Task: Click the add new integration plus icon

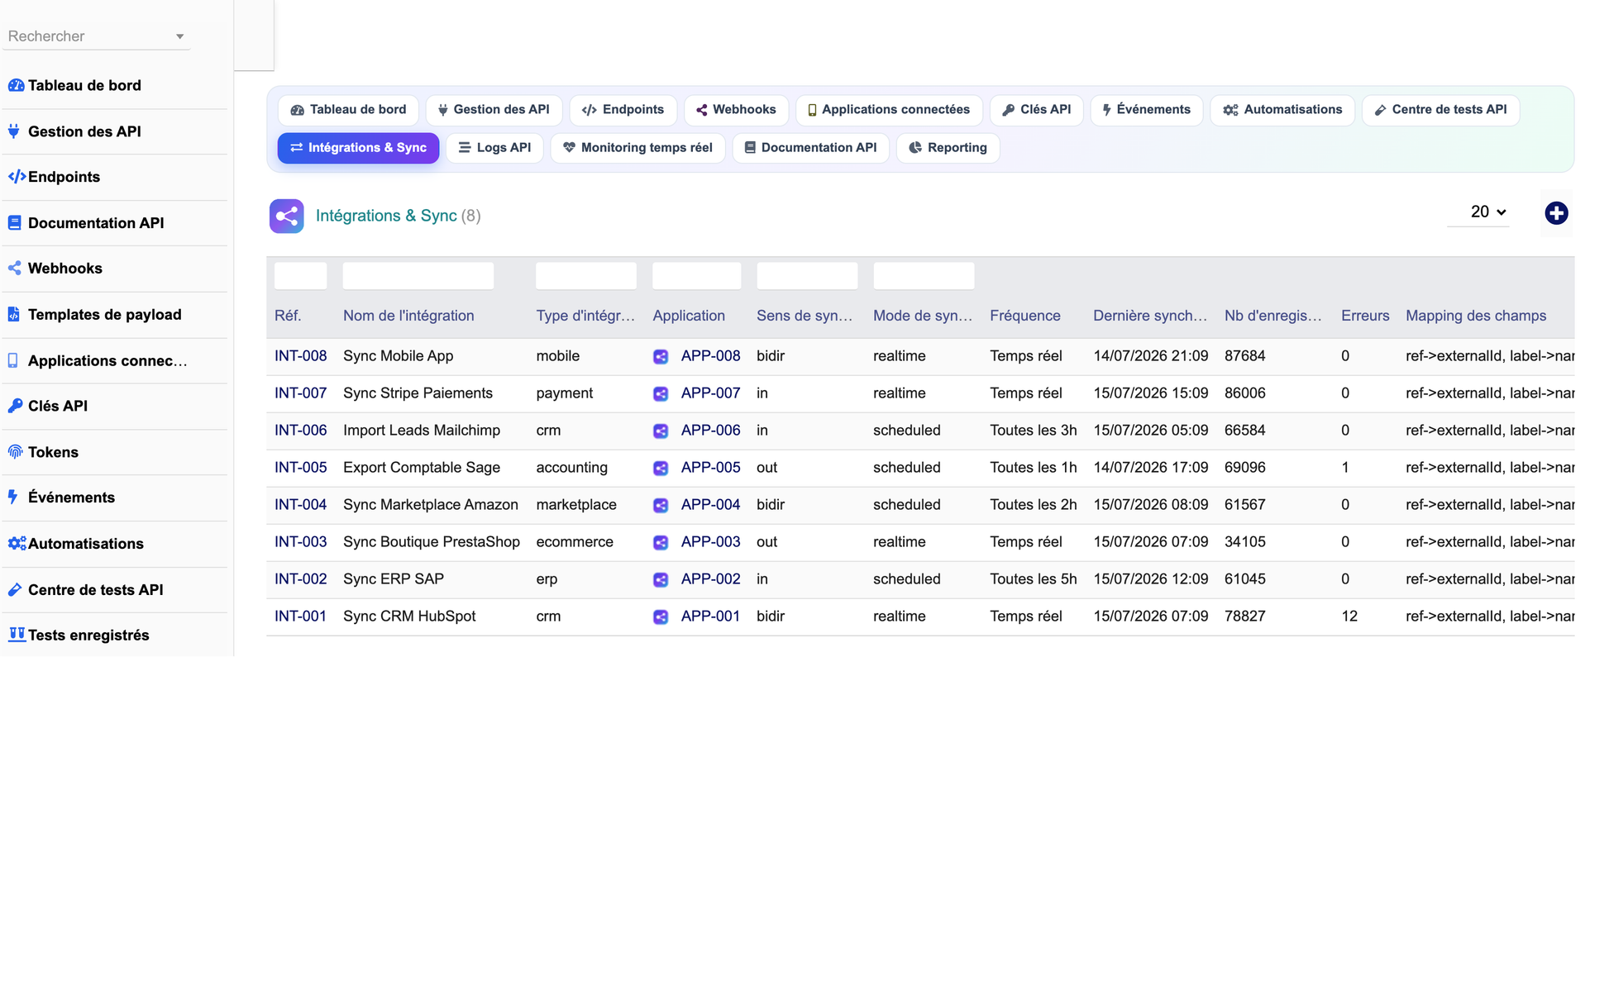Action: [1556, 213]
